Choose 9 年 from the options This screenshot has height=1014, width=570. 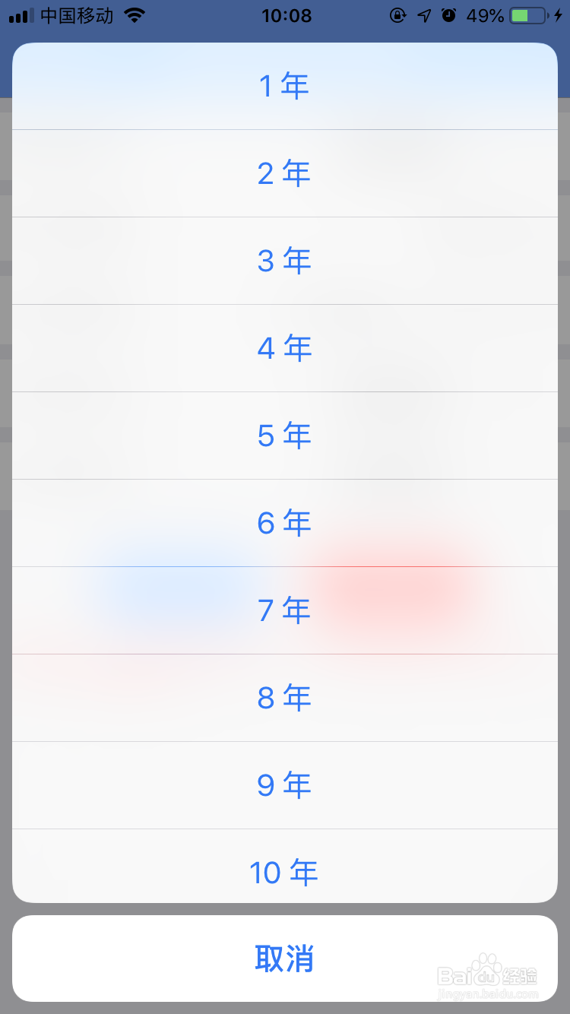click(x=284, y=786)
